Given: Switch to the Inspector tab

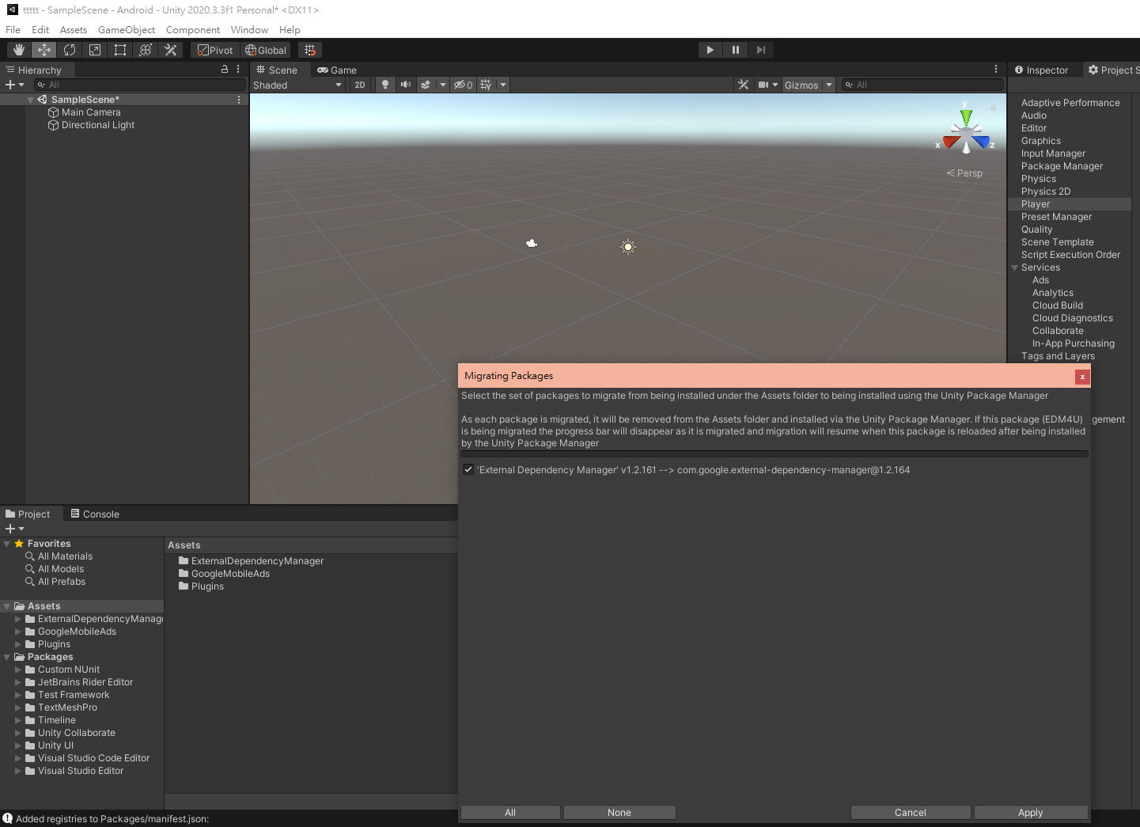Looking at the screenshot, I should pyautogui.click(x=1042, y=70).
